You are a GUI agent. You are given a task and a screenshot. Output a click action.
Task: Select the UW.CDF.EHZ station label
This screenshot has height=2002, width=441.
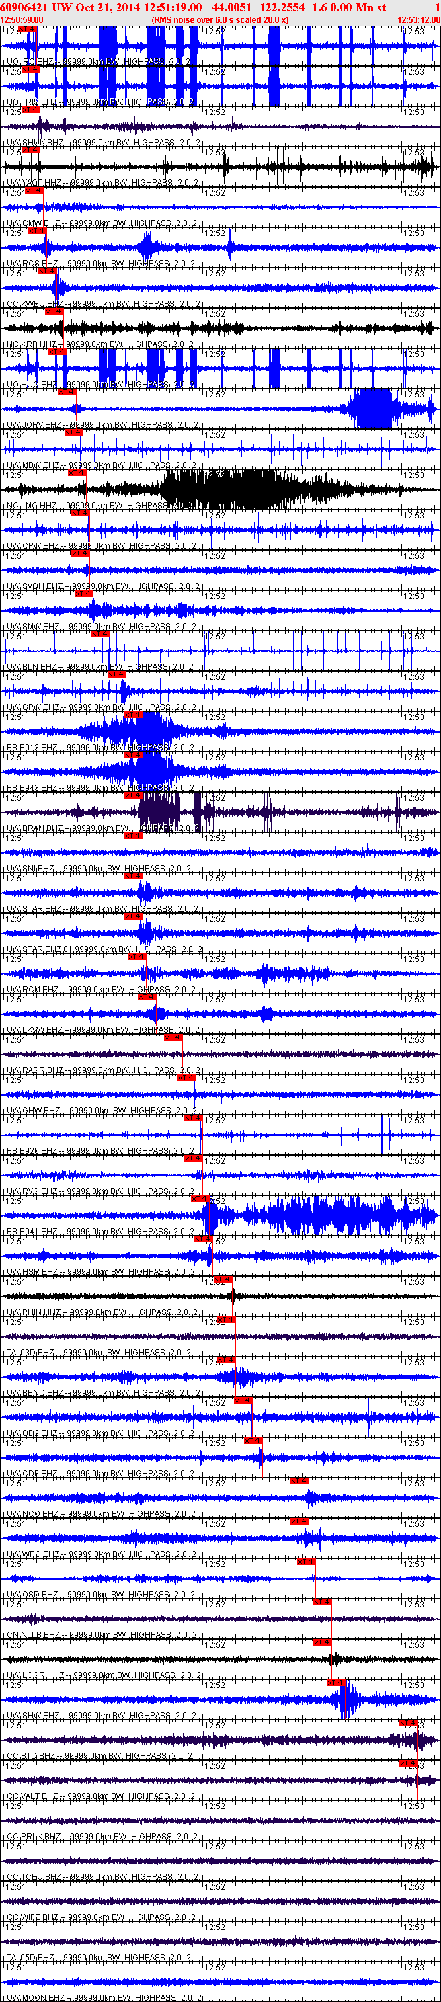(x=33, y=1474)
